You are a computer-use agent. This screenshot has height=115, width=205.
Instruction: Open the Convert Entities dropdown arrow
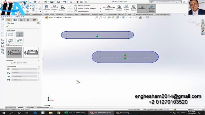click(x=54, y=11)
